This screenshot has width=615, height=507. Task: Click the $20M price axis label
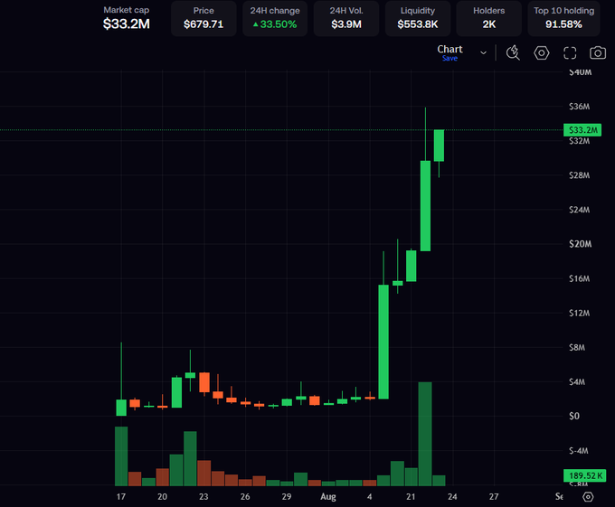[x=580, y=244]
